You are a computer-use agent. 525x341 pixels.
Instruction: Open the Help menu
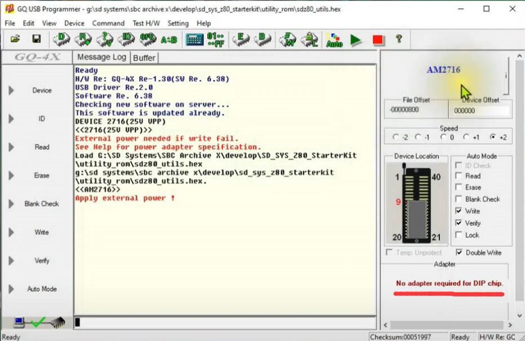point(203,23)
